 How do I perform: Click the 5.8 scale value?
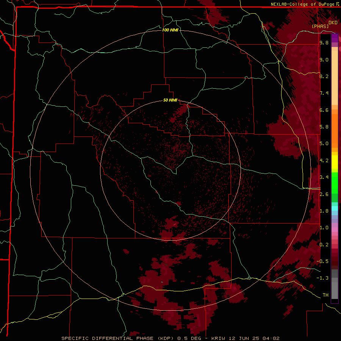[324, 127]
